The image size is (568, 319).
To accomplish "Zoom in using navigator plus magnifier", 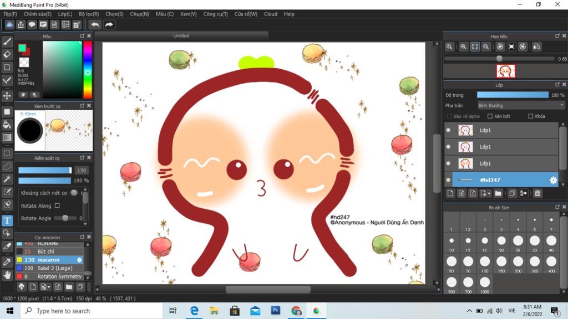I will click(x=463, y=47).
